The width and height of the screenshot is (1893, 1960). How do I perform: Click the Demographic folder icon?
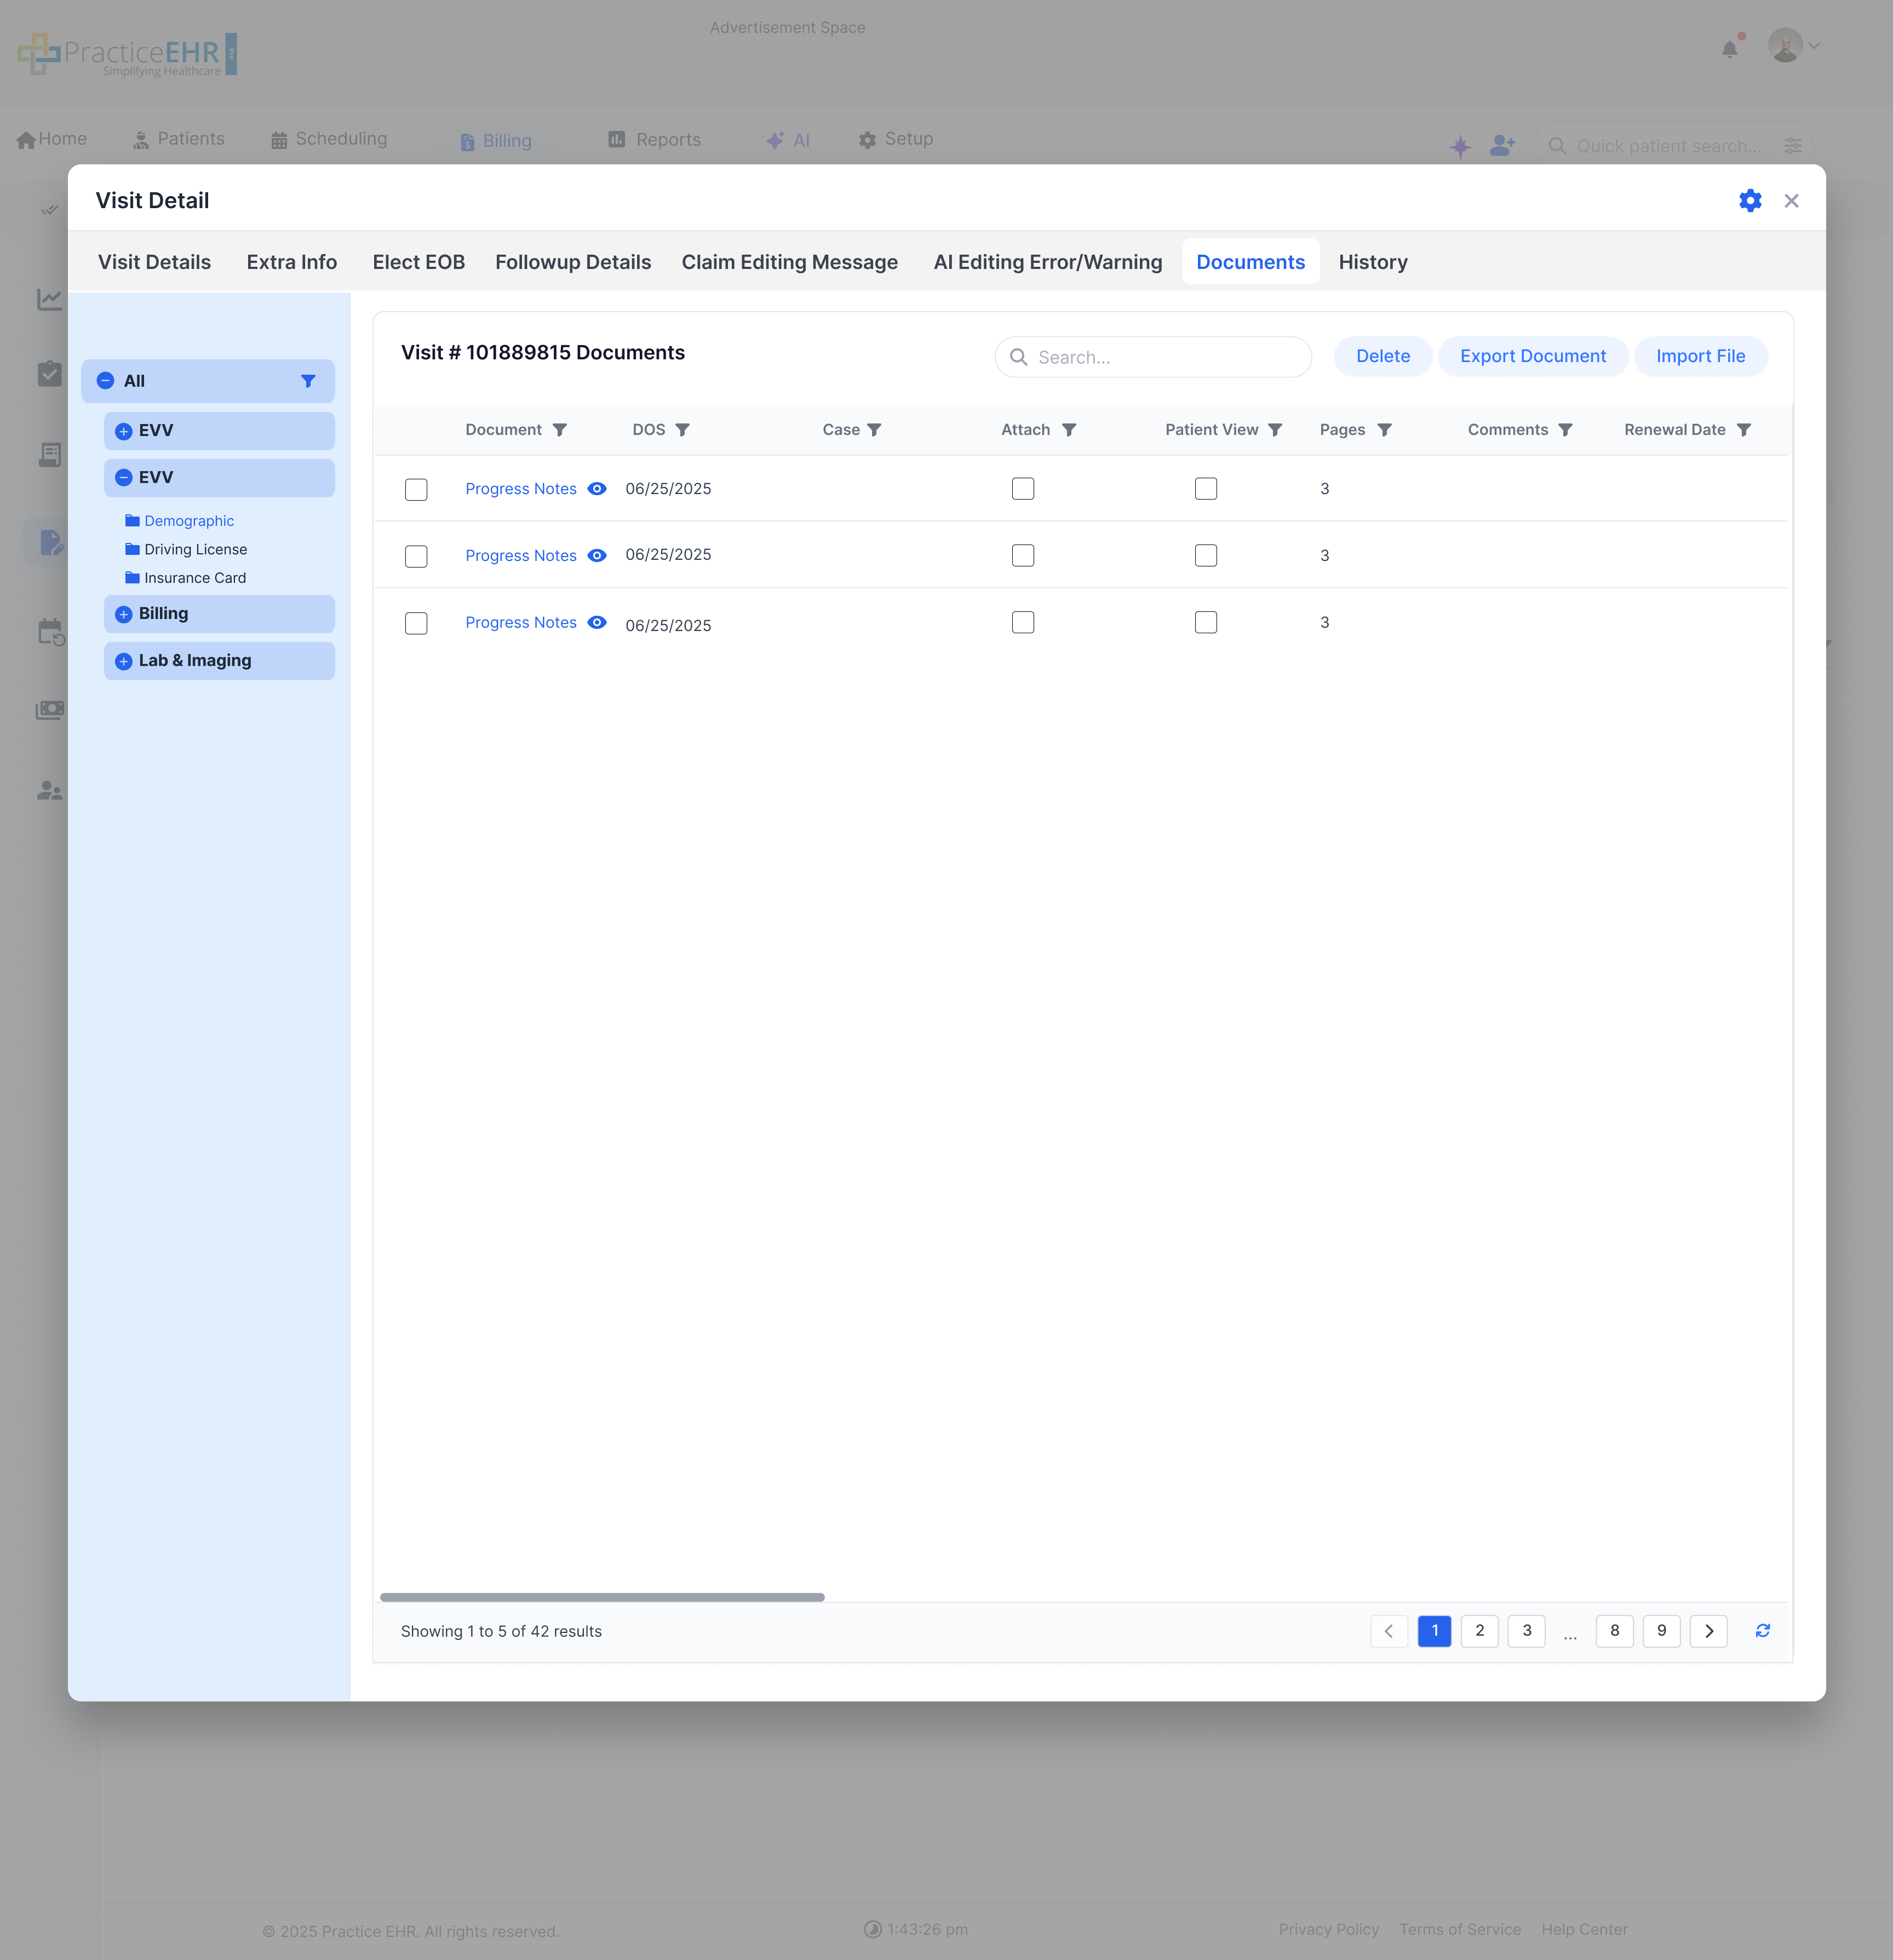click(x=132, y=520)
